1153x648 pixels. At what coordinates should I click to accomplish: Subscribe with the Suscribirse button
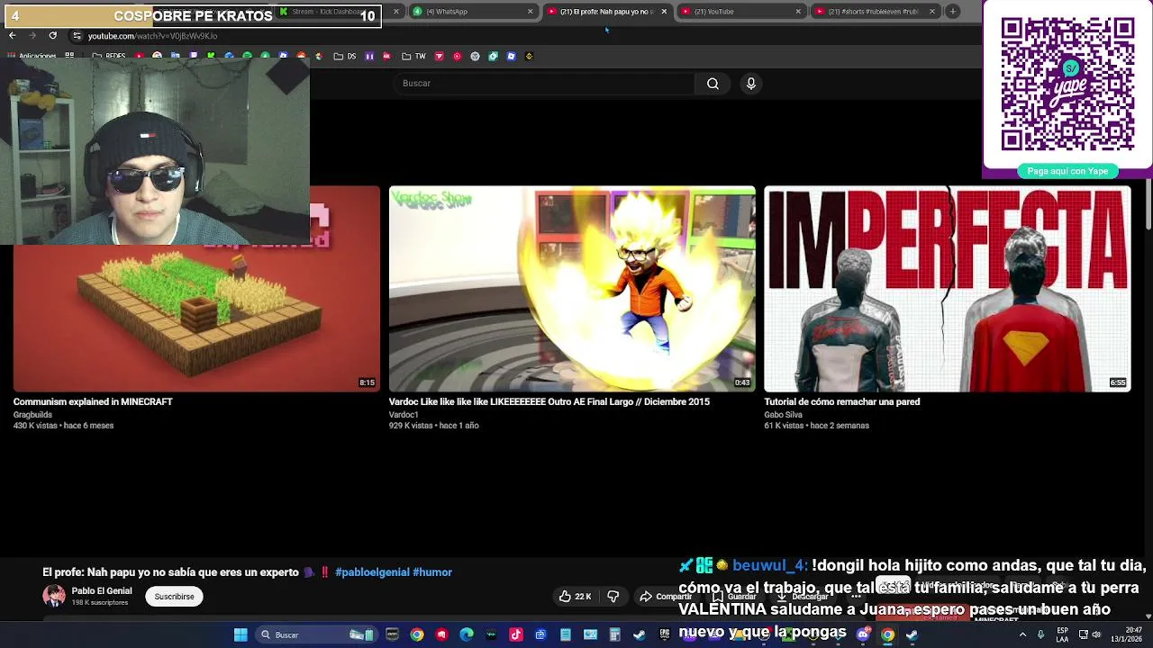click(174, 596)
